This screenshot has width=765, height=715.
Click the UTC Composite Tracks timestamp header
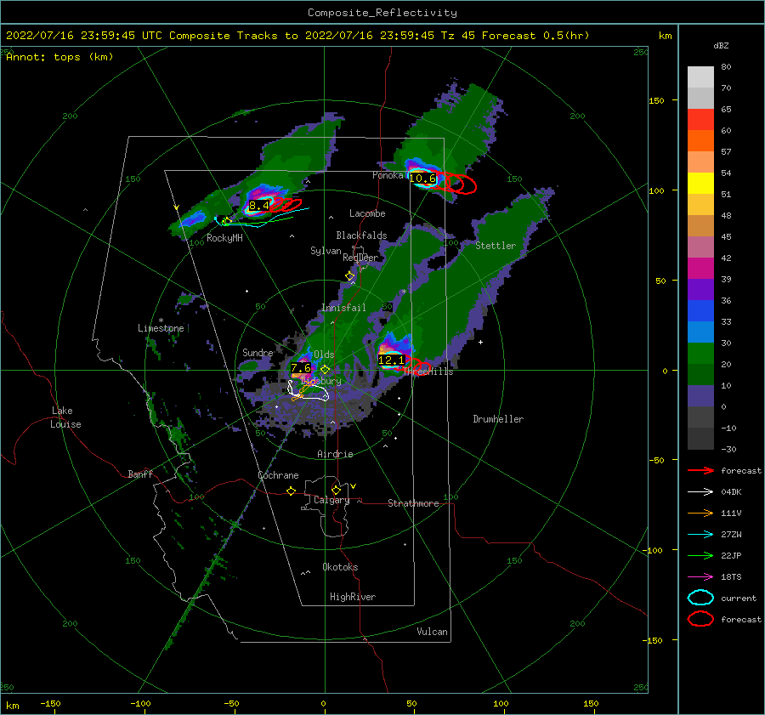click(297, 36)
